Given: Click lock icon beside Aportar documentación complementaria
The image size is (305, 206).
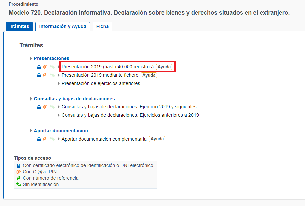Looking at the screenshot, I should pyautogui.click(x=39, y=139).
